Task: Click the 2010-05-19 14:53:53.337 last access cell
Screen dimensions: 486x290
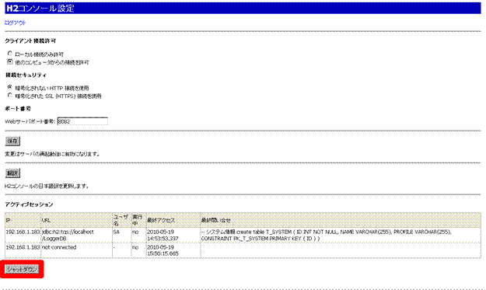Action: tap(173, 235)
